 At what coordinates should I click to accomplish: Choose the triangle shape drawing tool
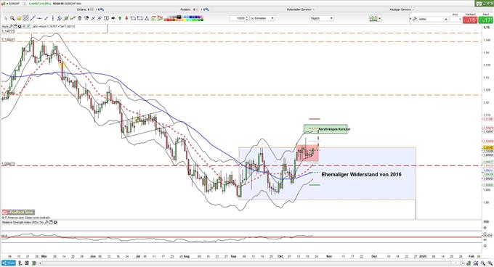coord(147,18)
